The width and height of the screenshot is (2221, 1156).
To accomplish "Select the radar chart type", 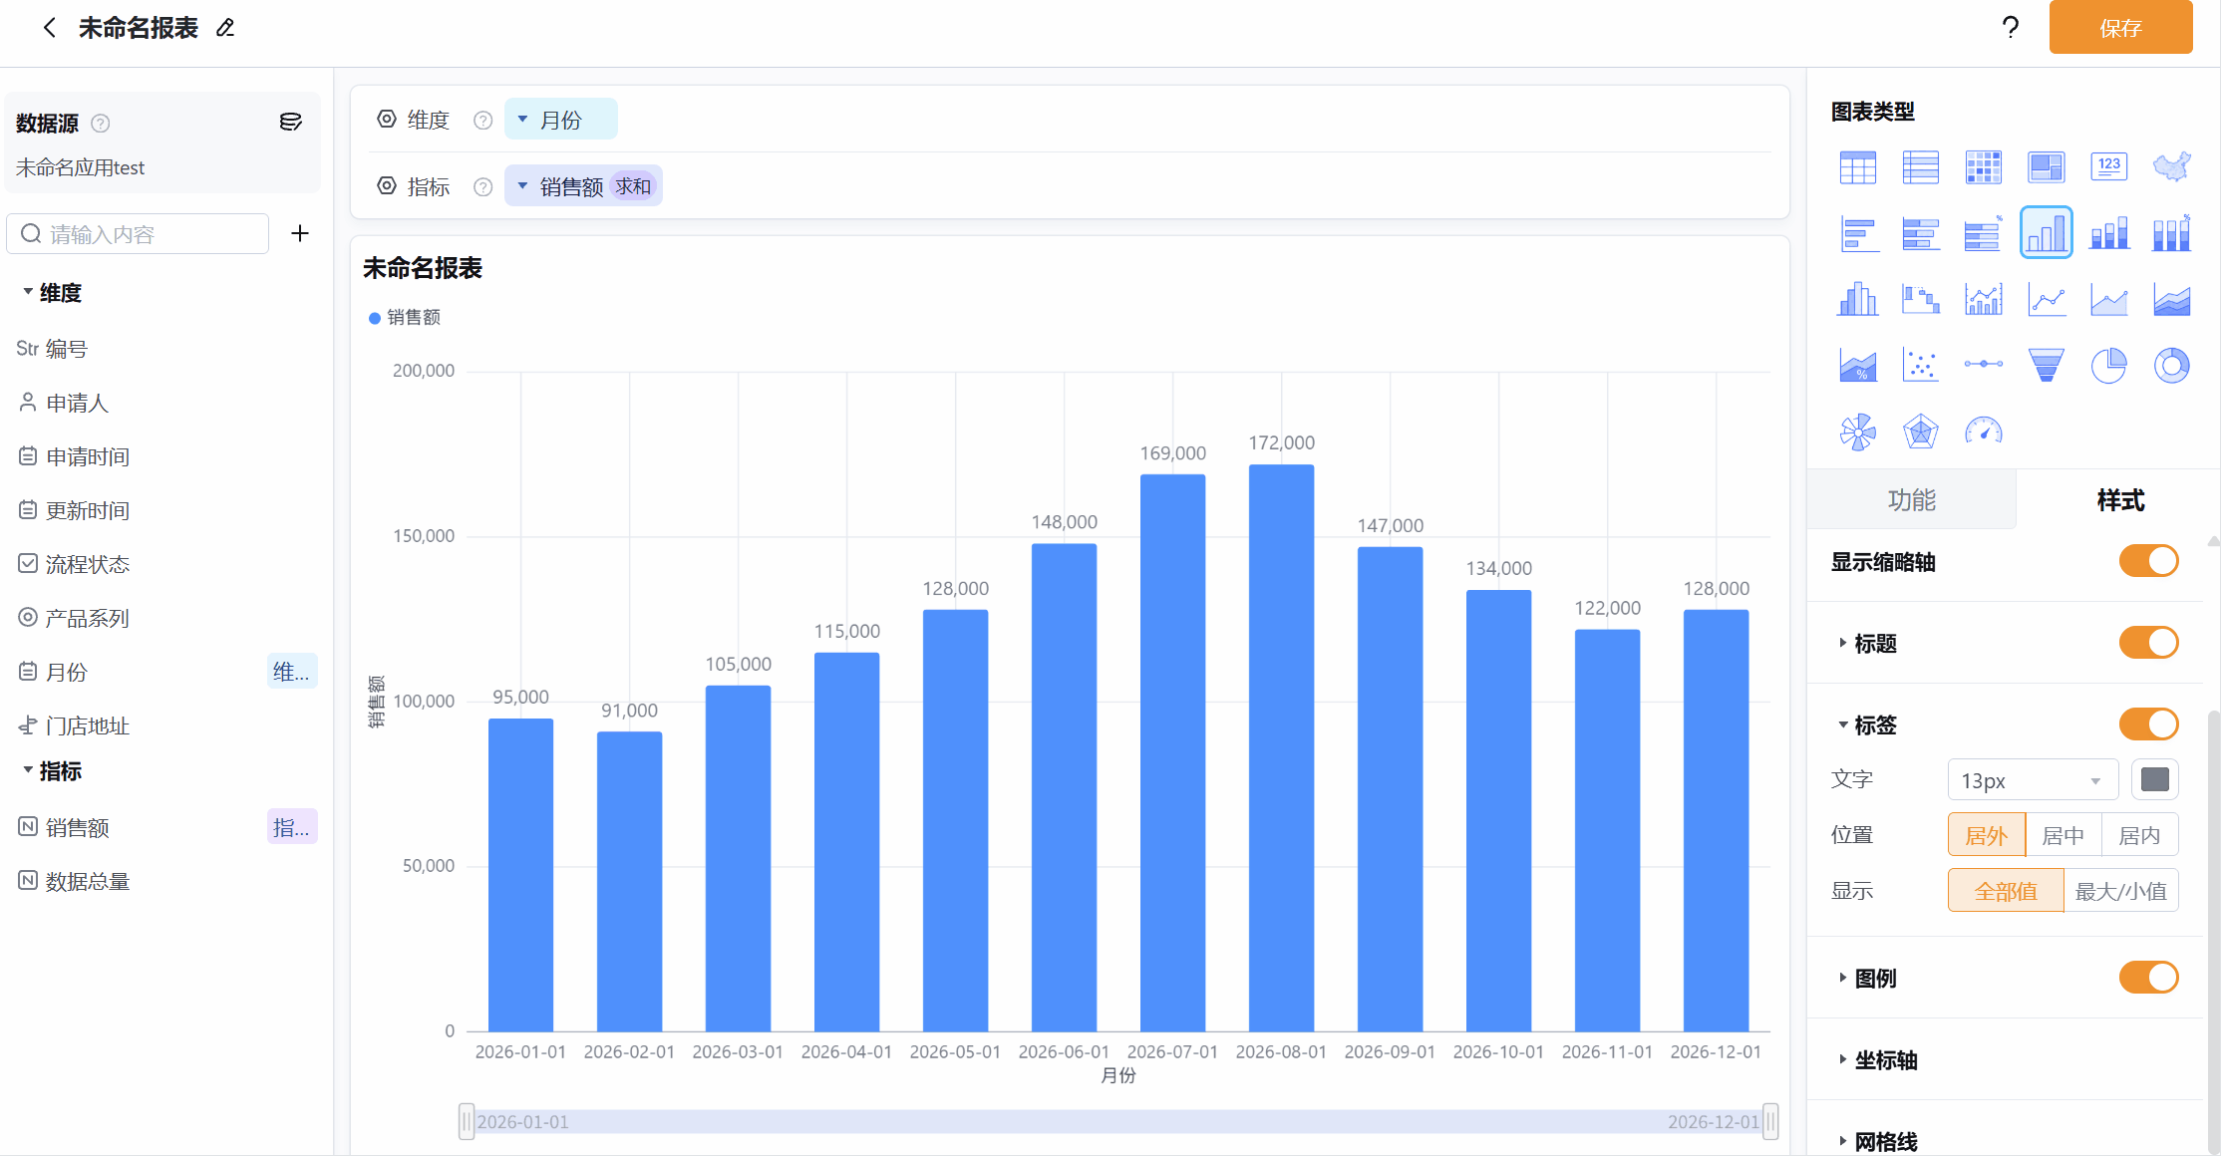I will (x=1920, y=432).
